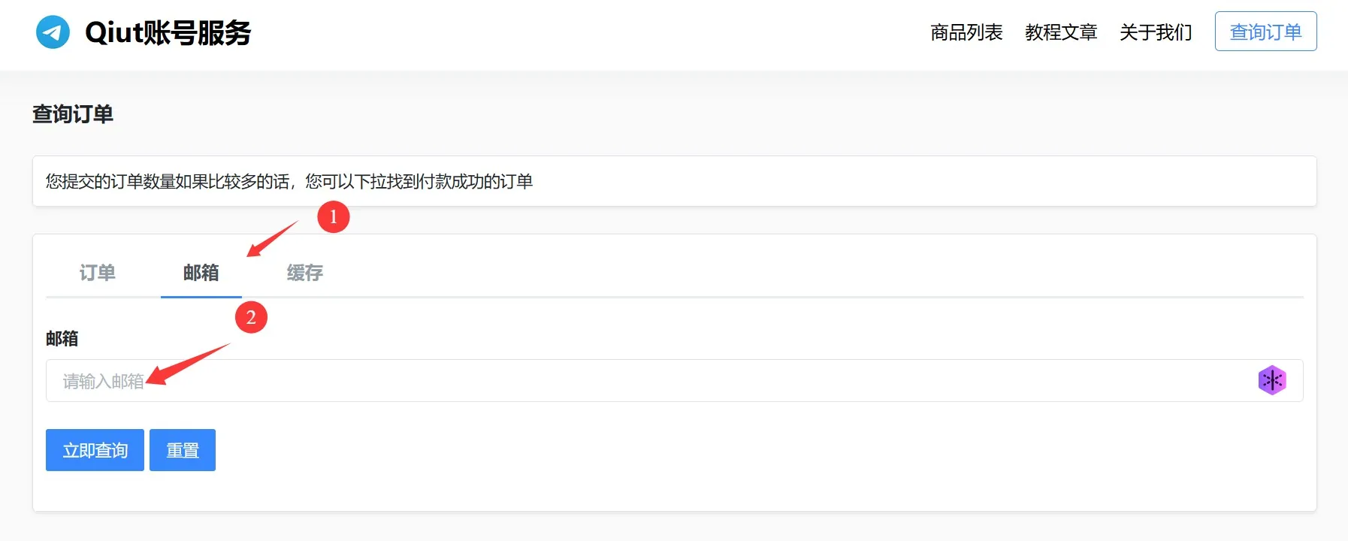
Task: Select the 邮箱 tab
Action: coord(201,273)
